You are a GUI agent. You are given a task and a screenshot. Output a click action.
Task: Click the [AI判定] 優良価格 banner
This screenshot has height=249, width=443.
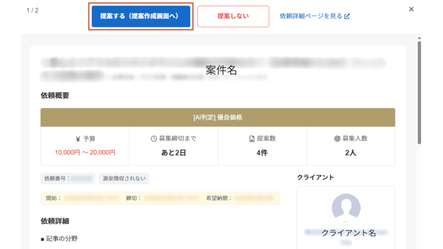[x=218, y=117]
